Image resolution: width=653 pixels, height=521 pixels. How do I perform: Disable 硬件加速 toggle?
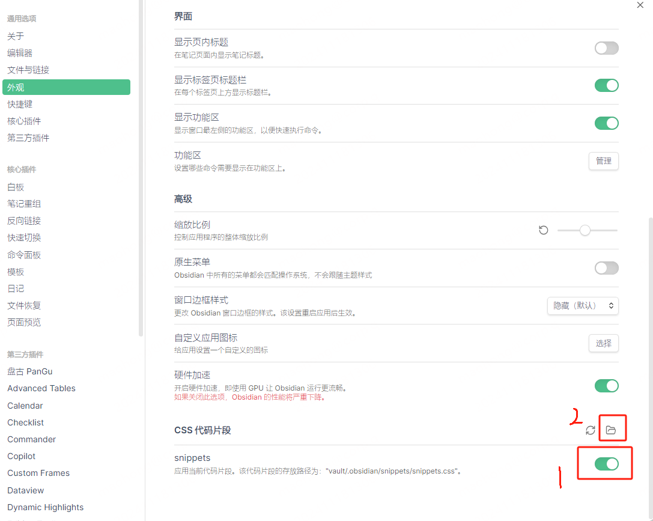click(606, 386)
